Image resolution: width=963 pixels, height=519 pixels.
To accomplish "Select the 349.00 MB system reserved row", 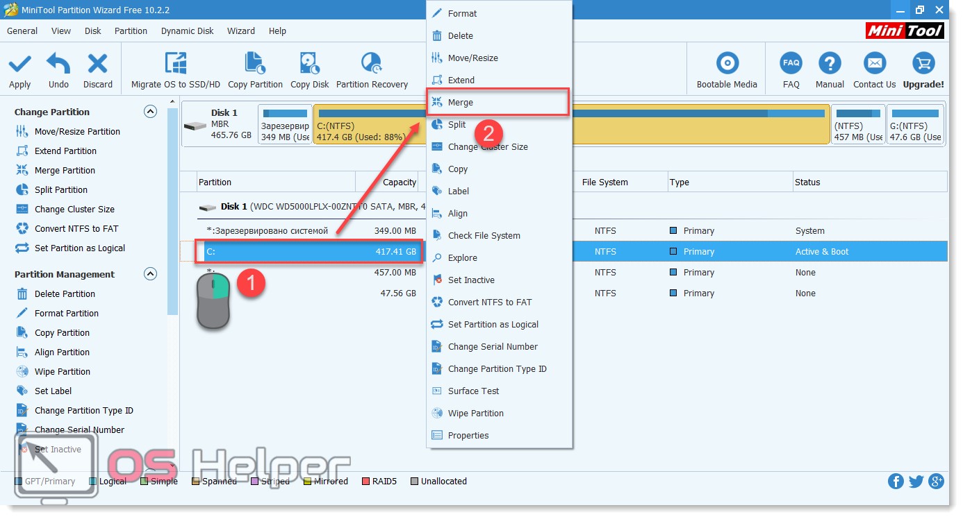I will pos(313,231).
